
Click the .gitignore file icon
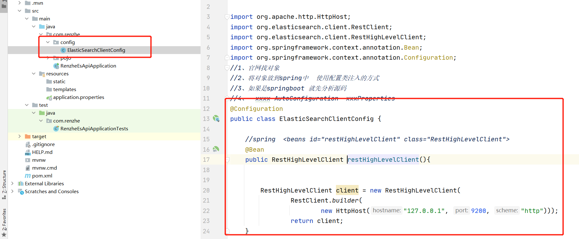coord(28,144)
